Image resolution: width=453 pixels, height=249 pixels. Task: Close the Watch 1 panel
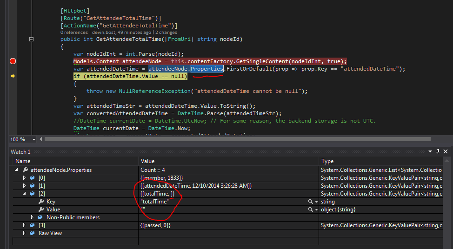point(446,151)
